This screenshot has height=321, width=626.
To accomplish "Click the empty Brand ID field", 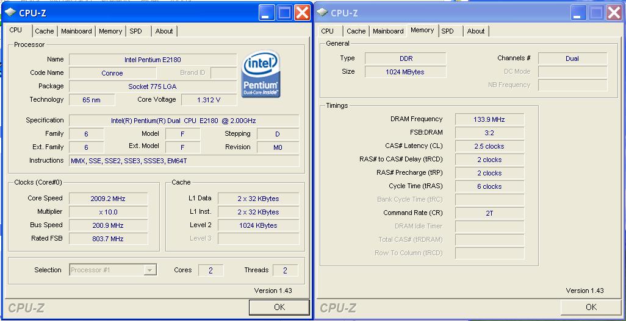I will [x=223, y=73].
